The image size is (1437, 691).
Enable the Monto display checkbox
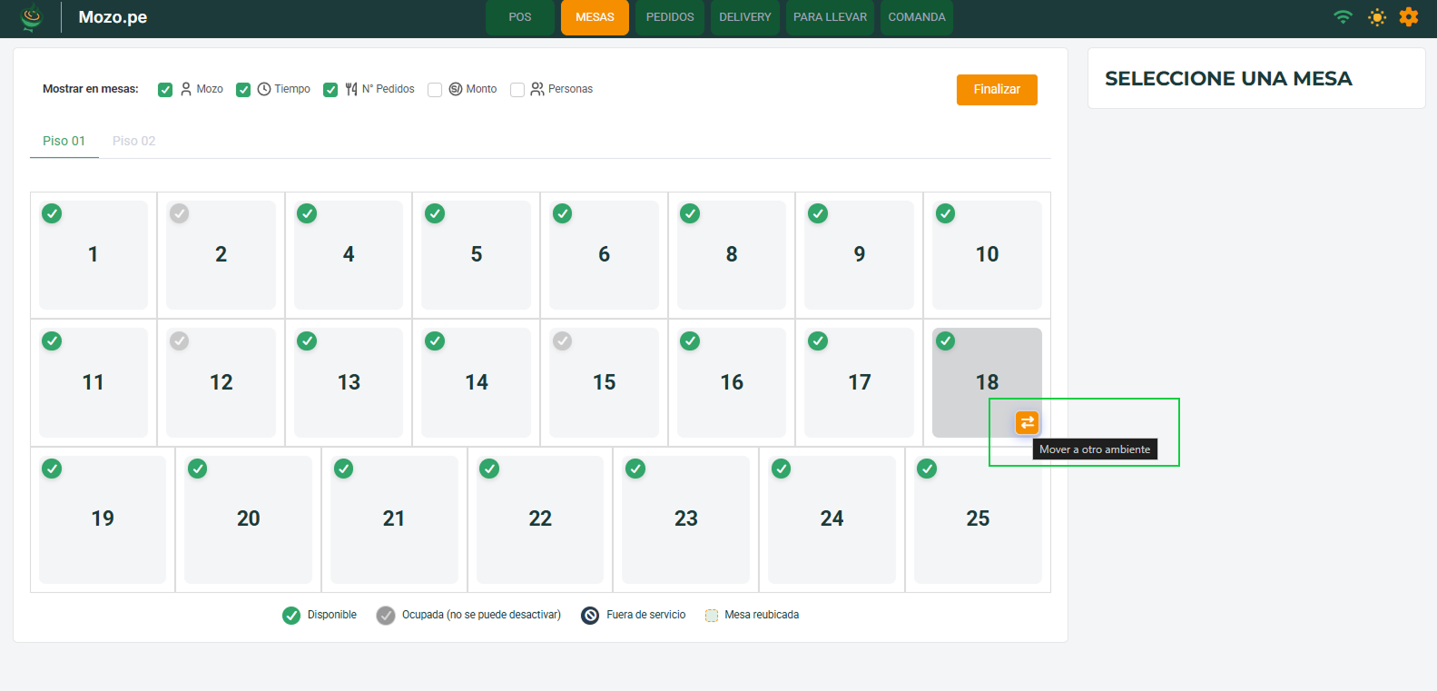coord(435,90)
